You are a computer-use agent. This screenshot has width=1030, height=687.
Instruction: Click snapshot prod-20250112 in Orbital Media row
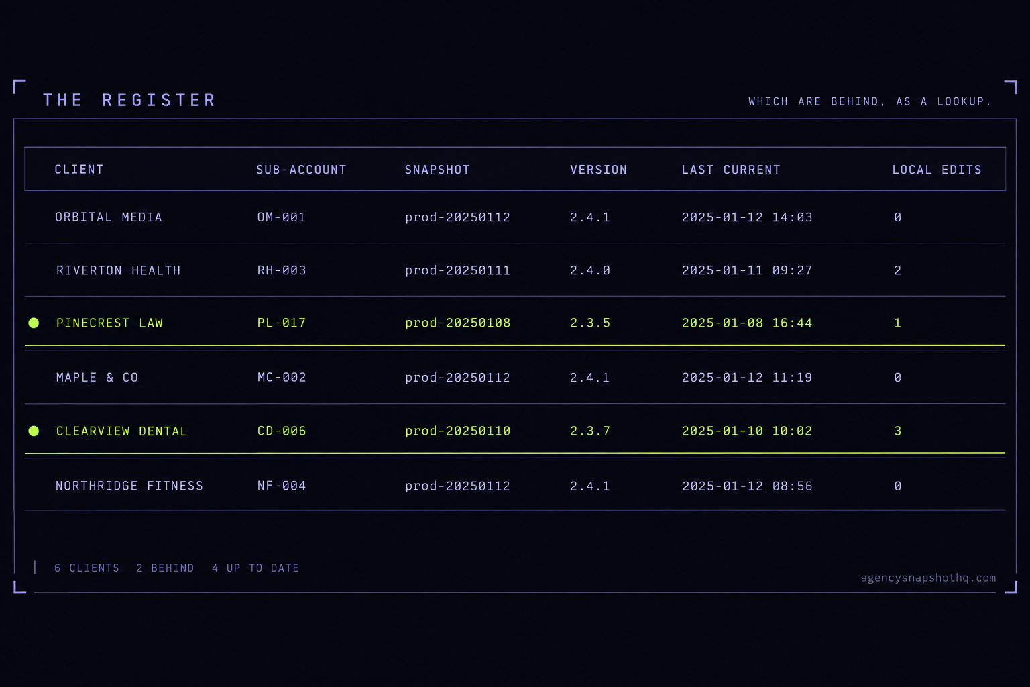(x=458, y=217)
